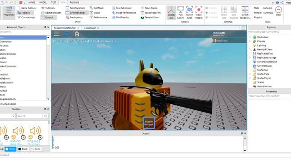Image resolution: width=291 pixels, height=164 pixels.
Task: Expand the Players tree node
Action: (x=250, y=41)
